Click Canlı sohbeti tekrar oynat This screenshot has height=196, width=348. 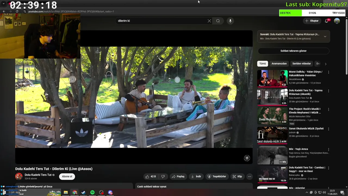coord(152,186)
